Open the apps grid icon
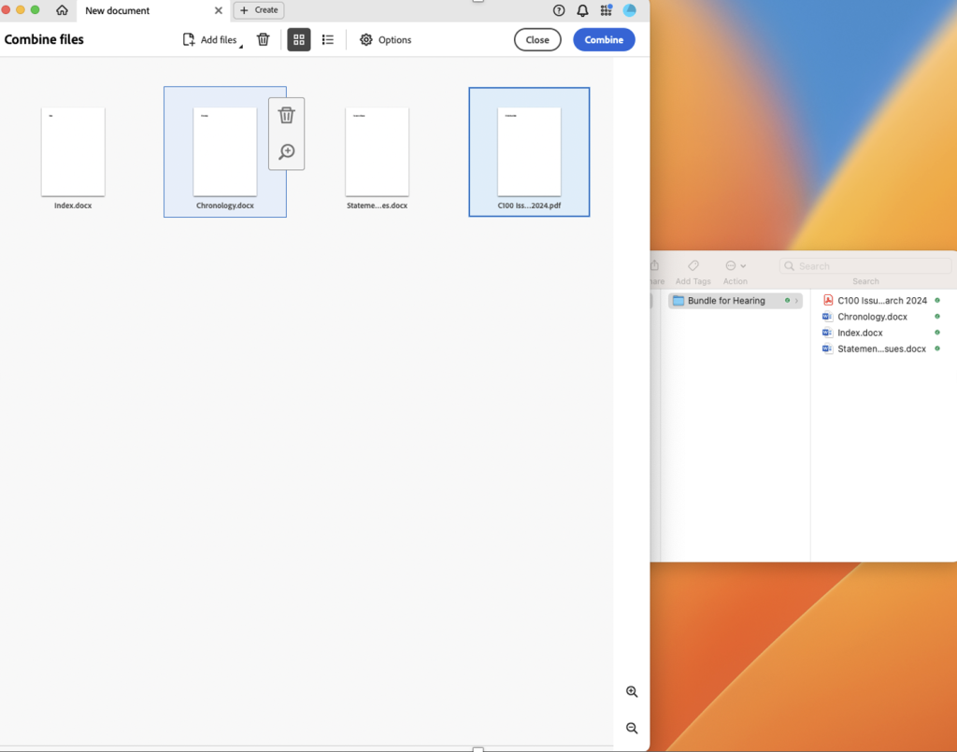The height and width of the screenshot is (752, 957). click(606, 10)
